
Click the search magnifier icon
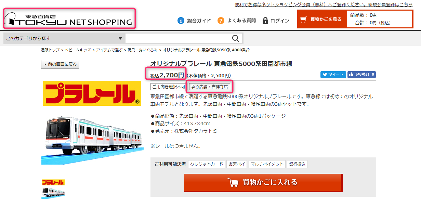click(x=235, y=38)
